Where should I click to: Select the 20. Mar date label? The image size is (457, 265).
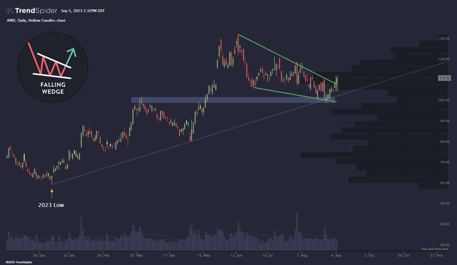136,255
